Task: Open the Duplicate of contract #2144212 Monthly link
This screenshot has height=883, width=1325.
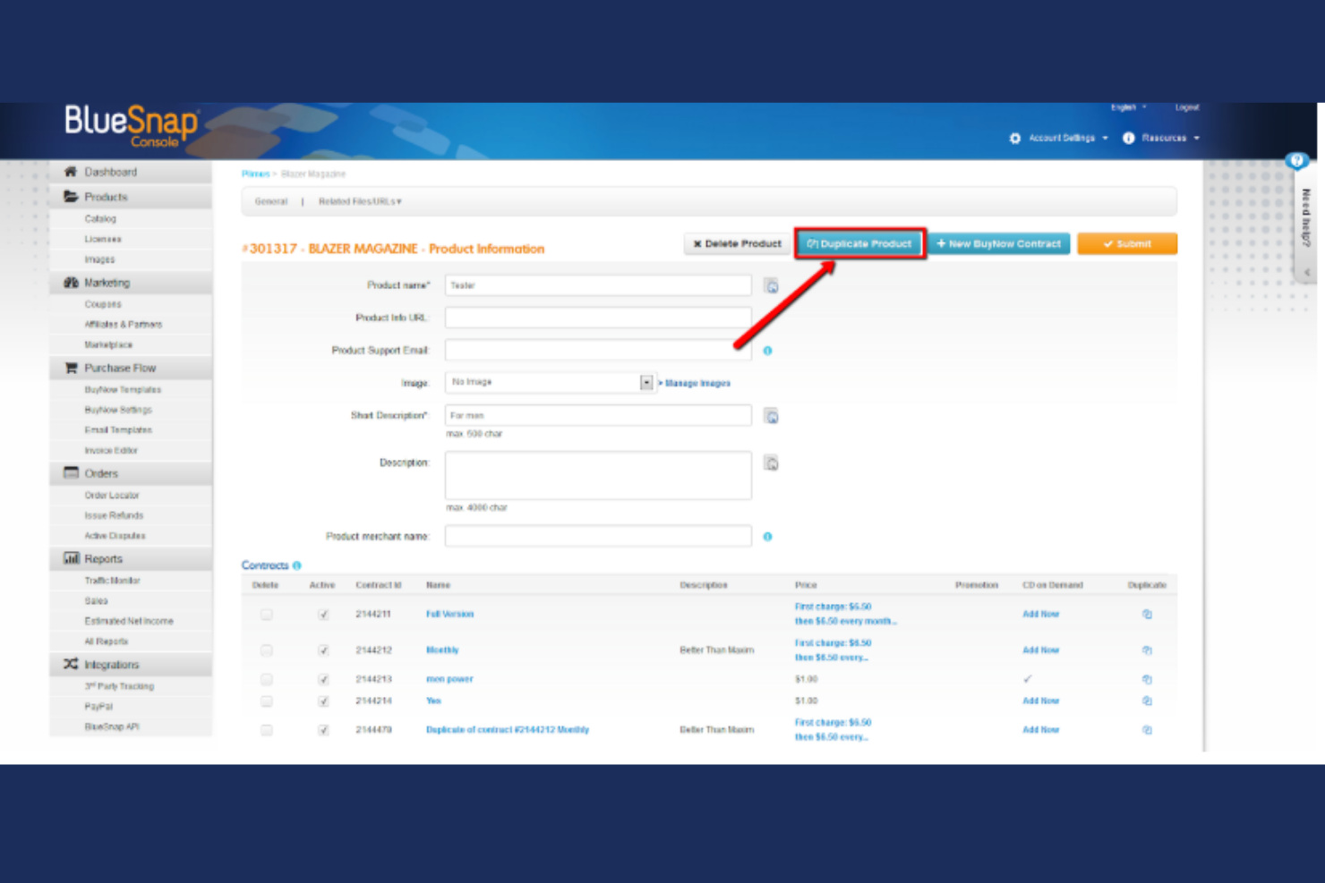Action: coord(508,730)
